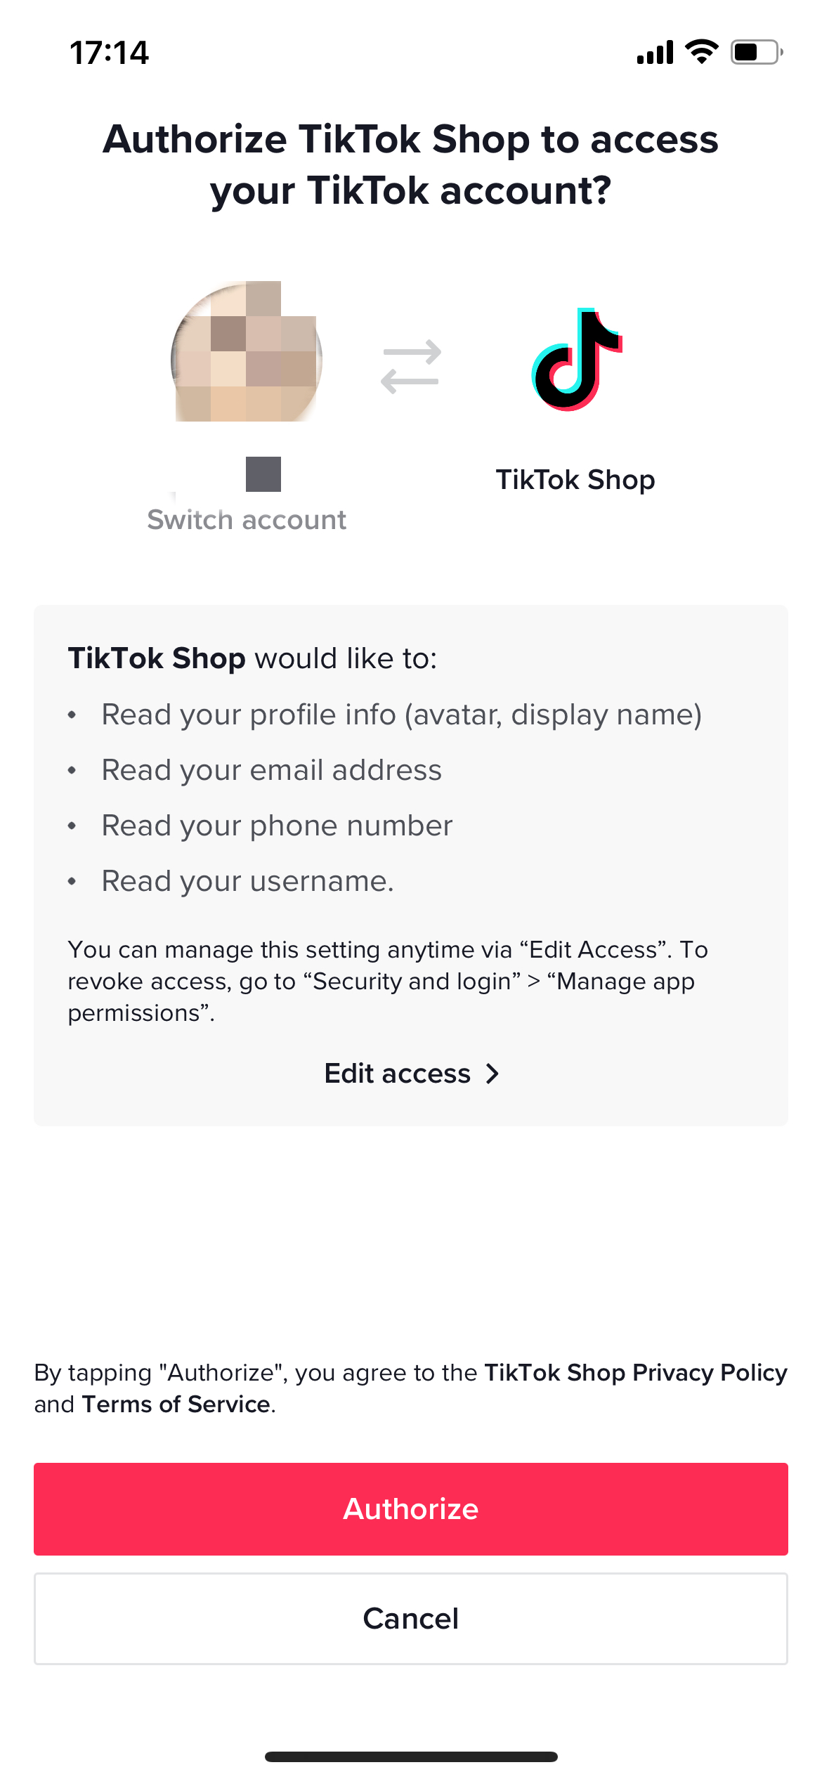Expand the Edit access options
The height and width of the screenshot is (1779, 822).
tap(397, 1073)
